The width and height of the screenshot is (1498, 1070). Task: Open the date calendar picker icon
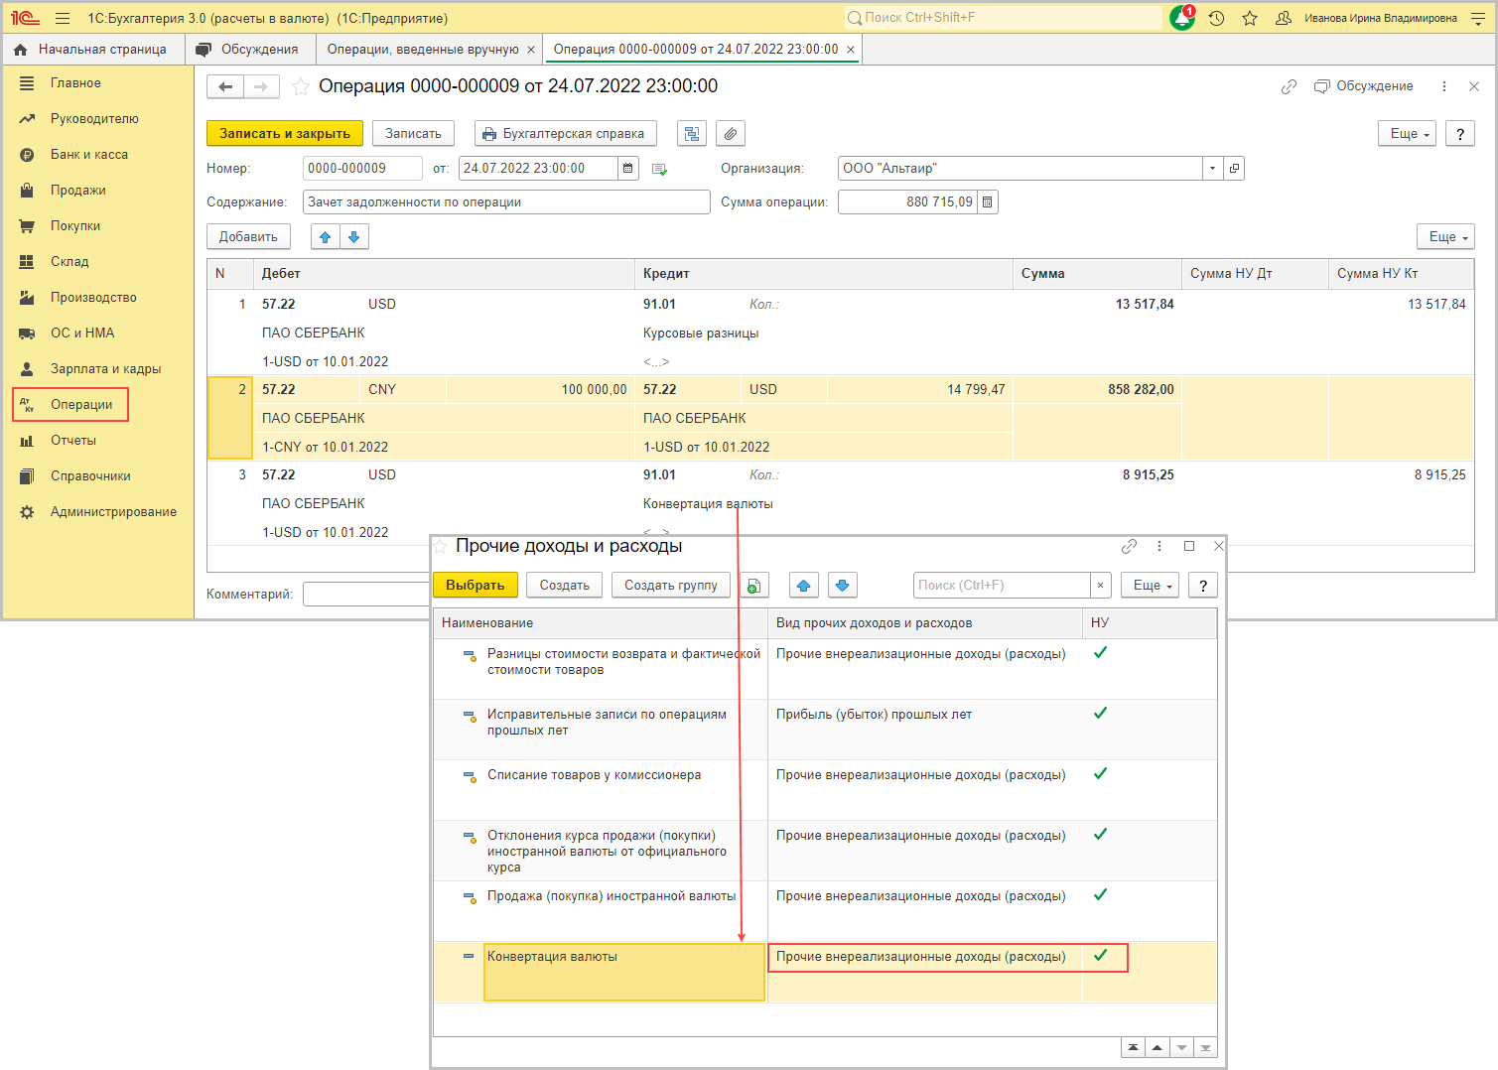click(628, 169)
